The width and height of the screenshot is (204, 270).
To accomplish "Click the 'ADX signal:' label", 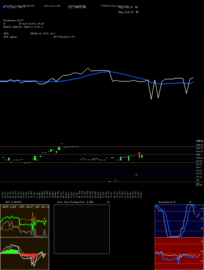I will point(10,37).
